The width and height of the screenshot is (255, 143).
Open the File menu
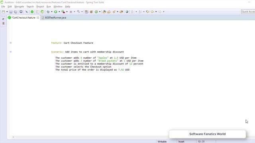(x=3, y=7)
